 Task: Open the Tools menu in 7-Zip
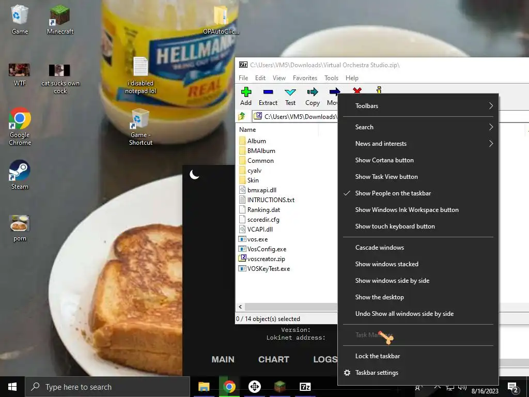coord(331,78)
